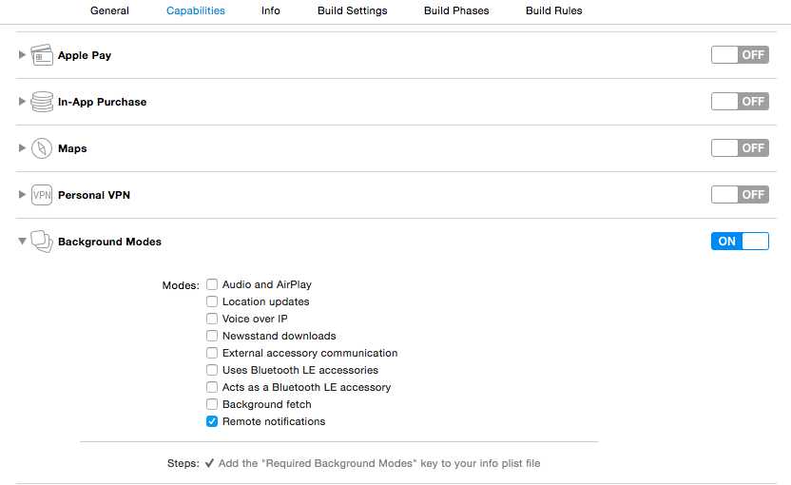Click the Apple Pay card icon
Image resolution: width=791 pixels, height=485 pixels.
tap(42, 55)
